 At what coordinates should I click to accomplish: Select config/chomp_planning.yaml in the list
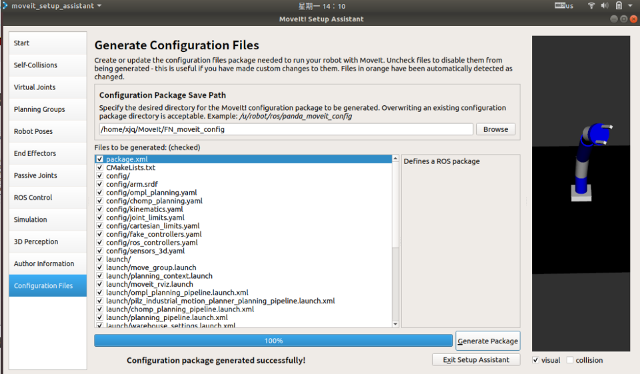[x=243, y=201]
